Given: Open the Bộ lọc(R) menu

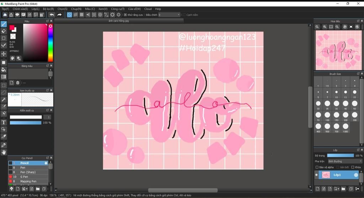Looking at the screenshot, I should pyautogui.click(x=48, y=9).
